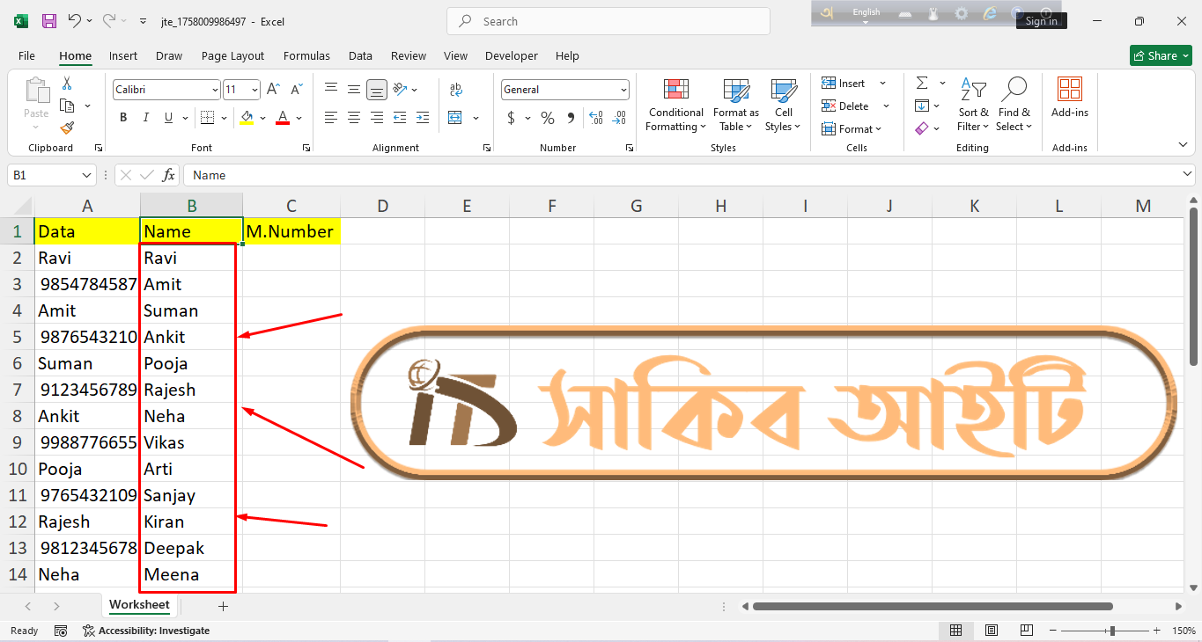Click the green Share button
This screenshot has height=642, width=1202.
(x=1160, y=55)
